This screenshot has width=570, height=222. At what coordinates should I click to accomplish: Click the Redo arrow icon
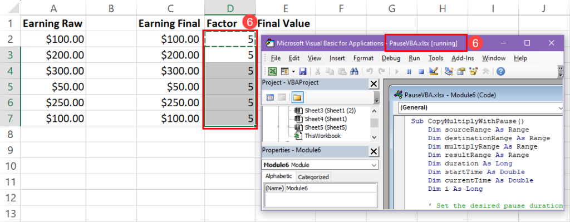pyautogui.click(x=381, y=71)
